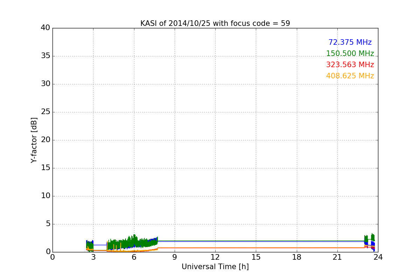Image resolution: width=420 pixels, height=280 pixels.
Task: Click the y-axis tick label 30
Action: point(45,84)
